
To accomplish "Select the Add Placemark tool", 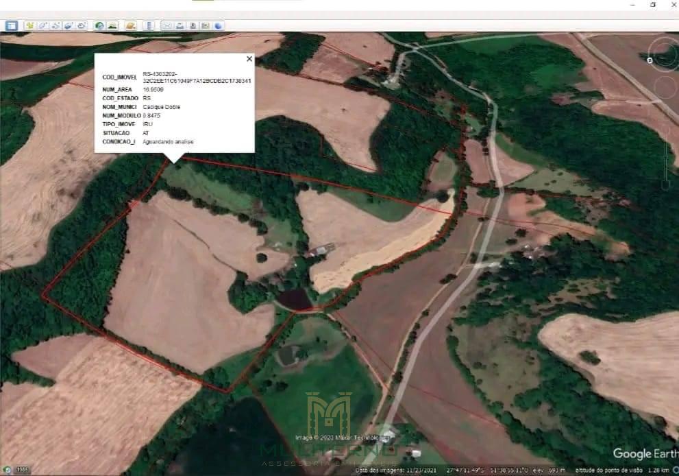I will pyautogui.click(x=30, y=25).
